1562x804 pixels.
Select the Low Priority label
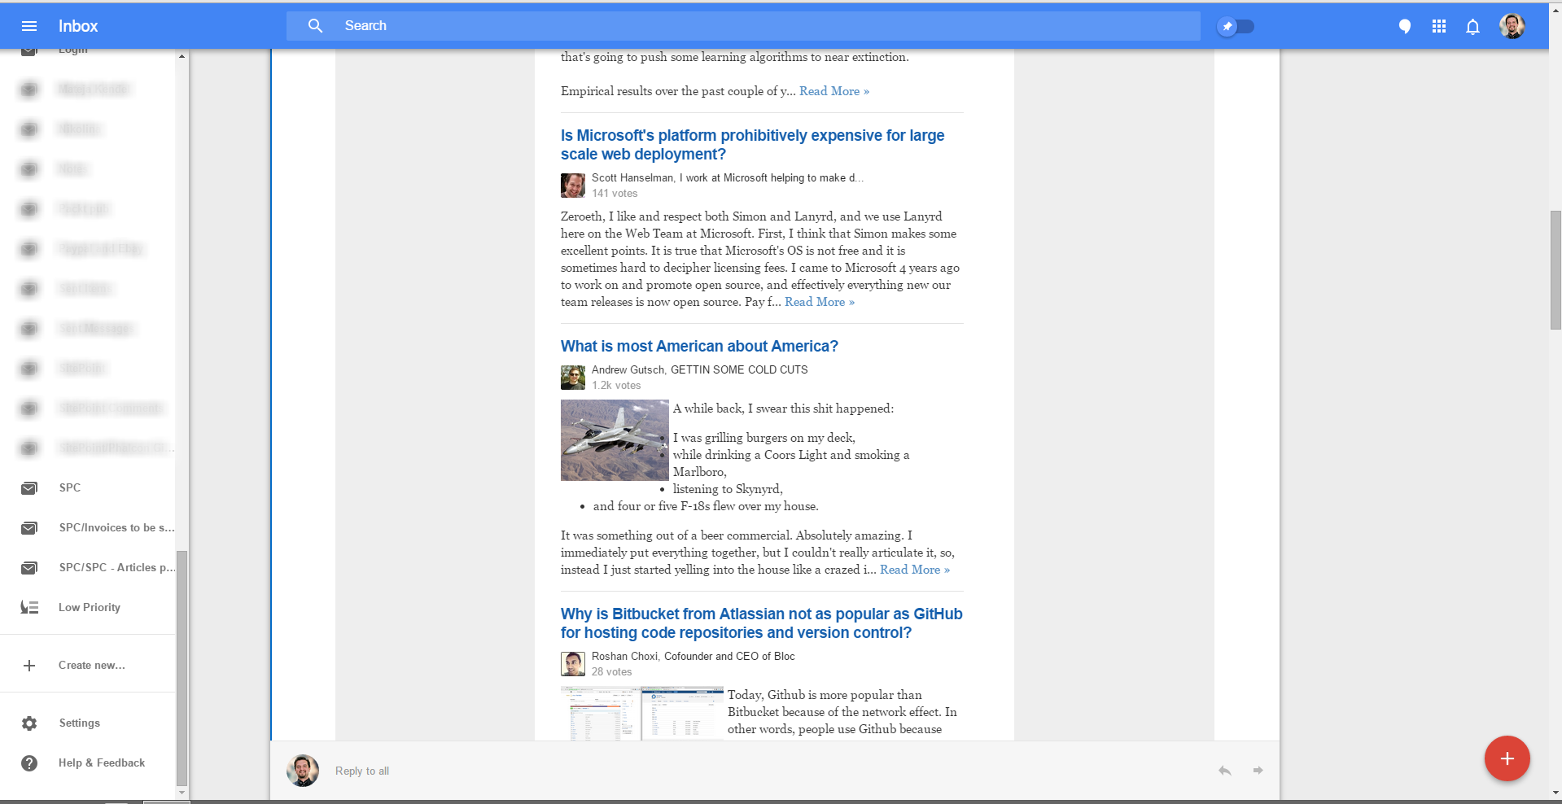click(x=89, y=607)
